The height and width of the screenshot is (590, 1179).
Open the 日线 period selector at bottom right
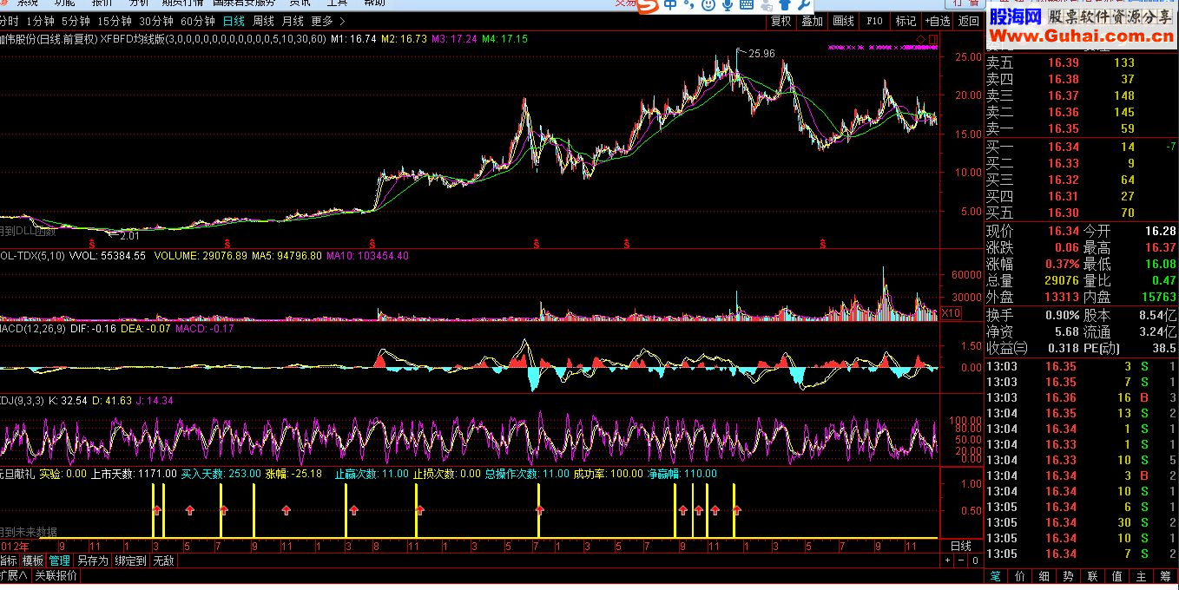click(x=961, y=546)
